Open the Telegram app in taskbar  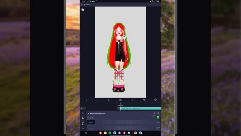(140, 133)
